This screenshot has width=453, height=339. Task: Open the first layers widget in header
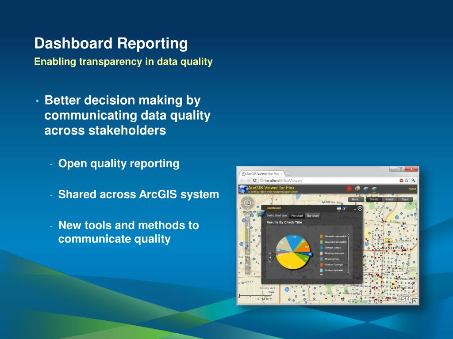[x=366, y=189]
